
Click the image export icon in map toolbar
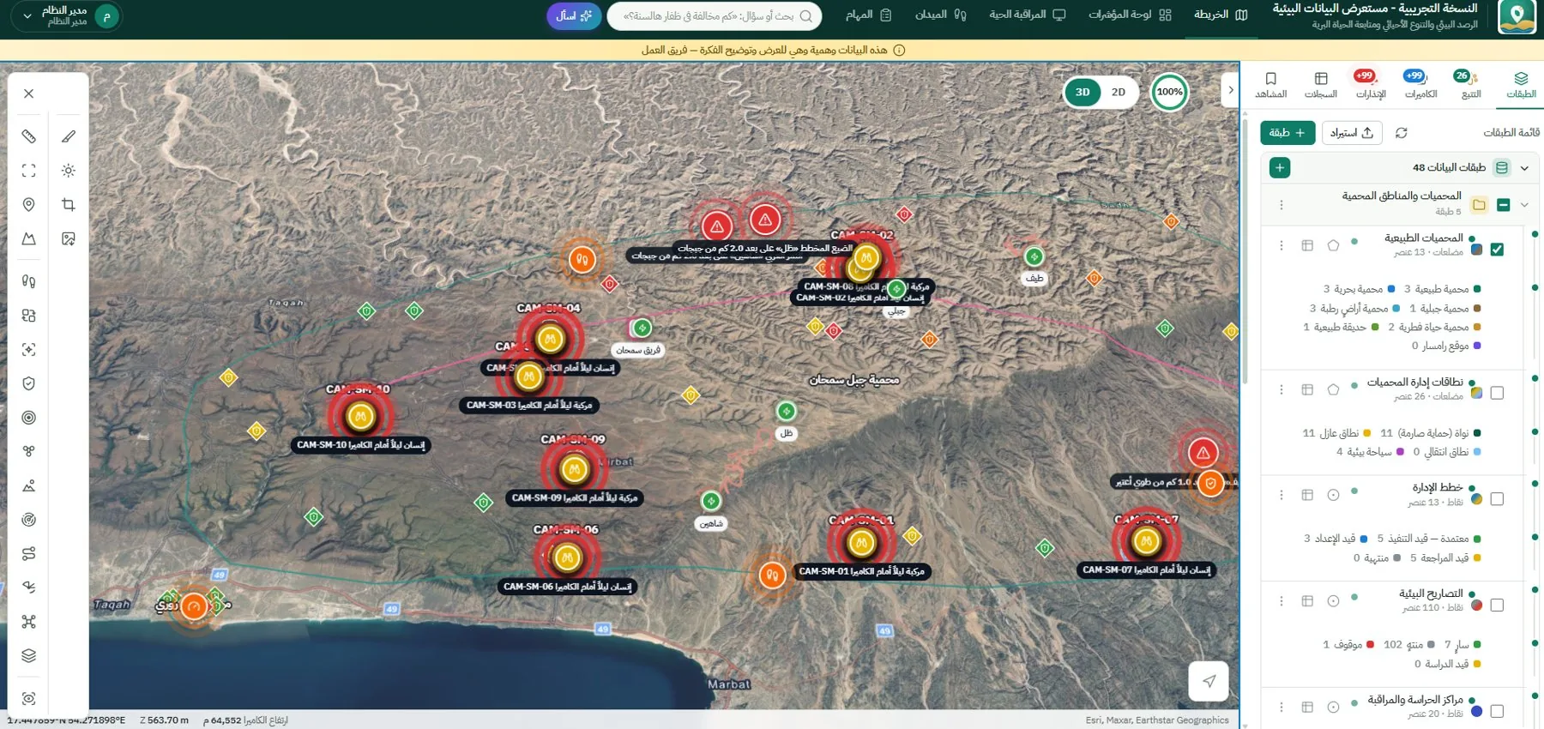pyautogui.click(x=69, y=238)
